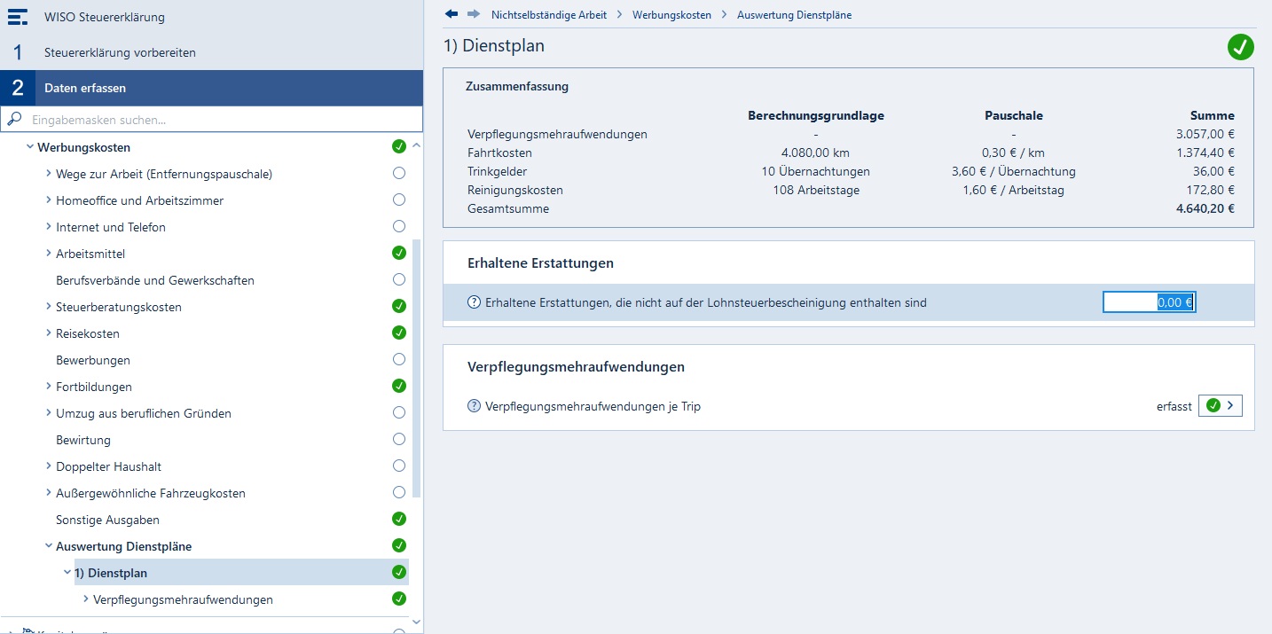Screen dimensions: 1272x634
Task: Click empty status circle for Doppelter Haushalt
Action: (399, 466)
